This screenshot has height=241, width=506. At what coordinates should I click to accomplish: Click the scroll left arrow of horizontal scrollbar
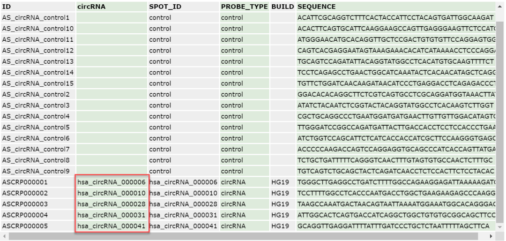pyautogui.click(x=5, y=236)
